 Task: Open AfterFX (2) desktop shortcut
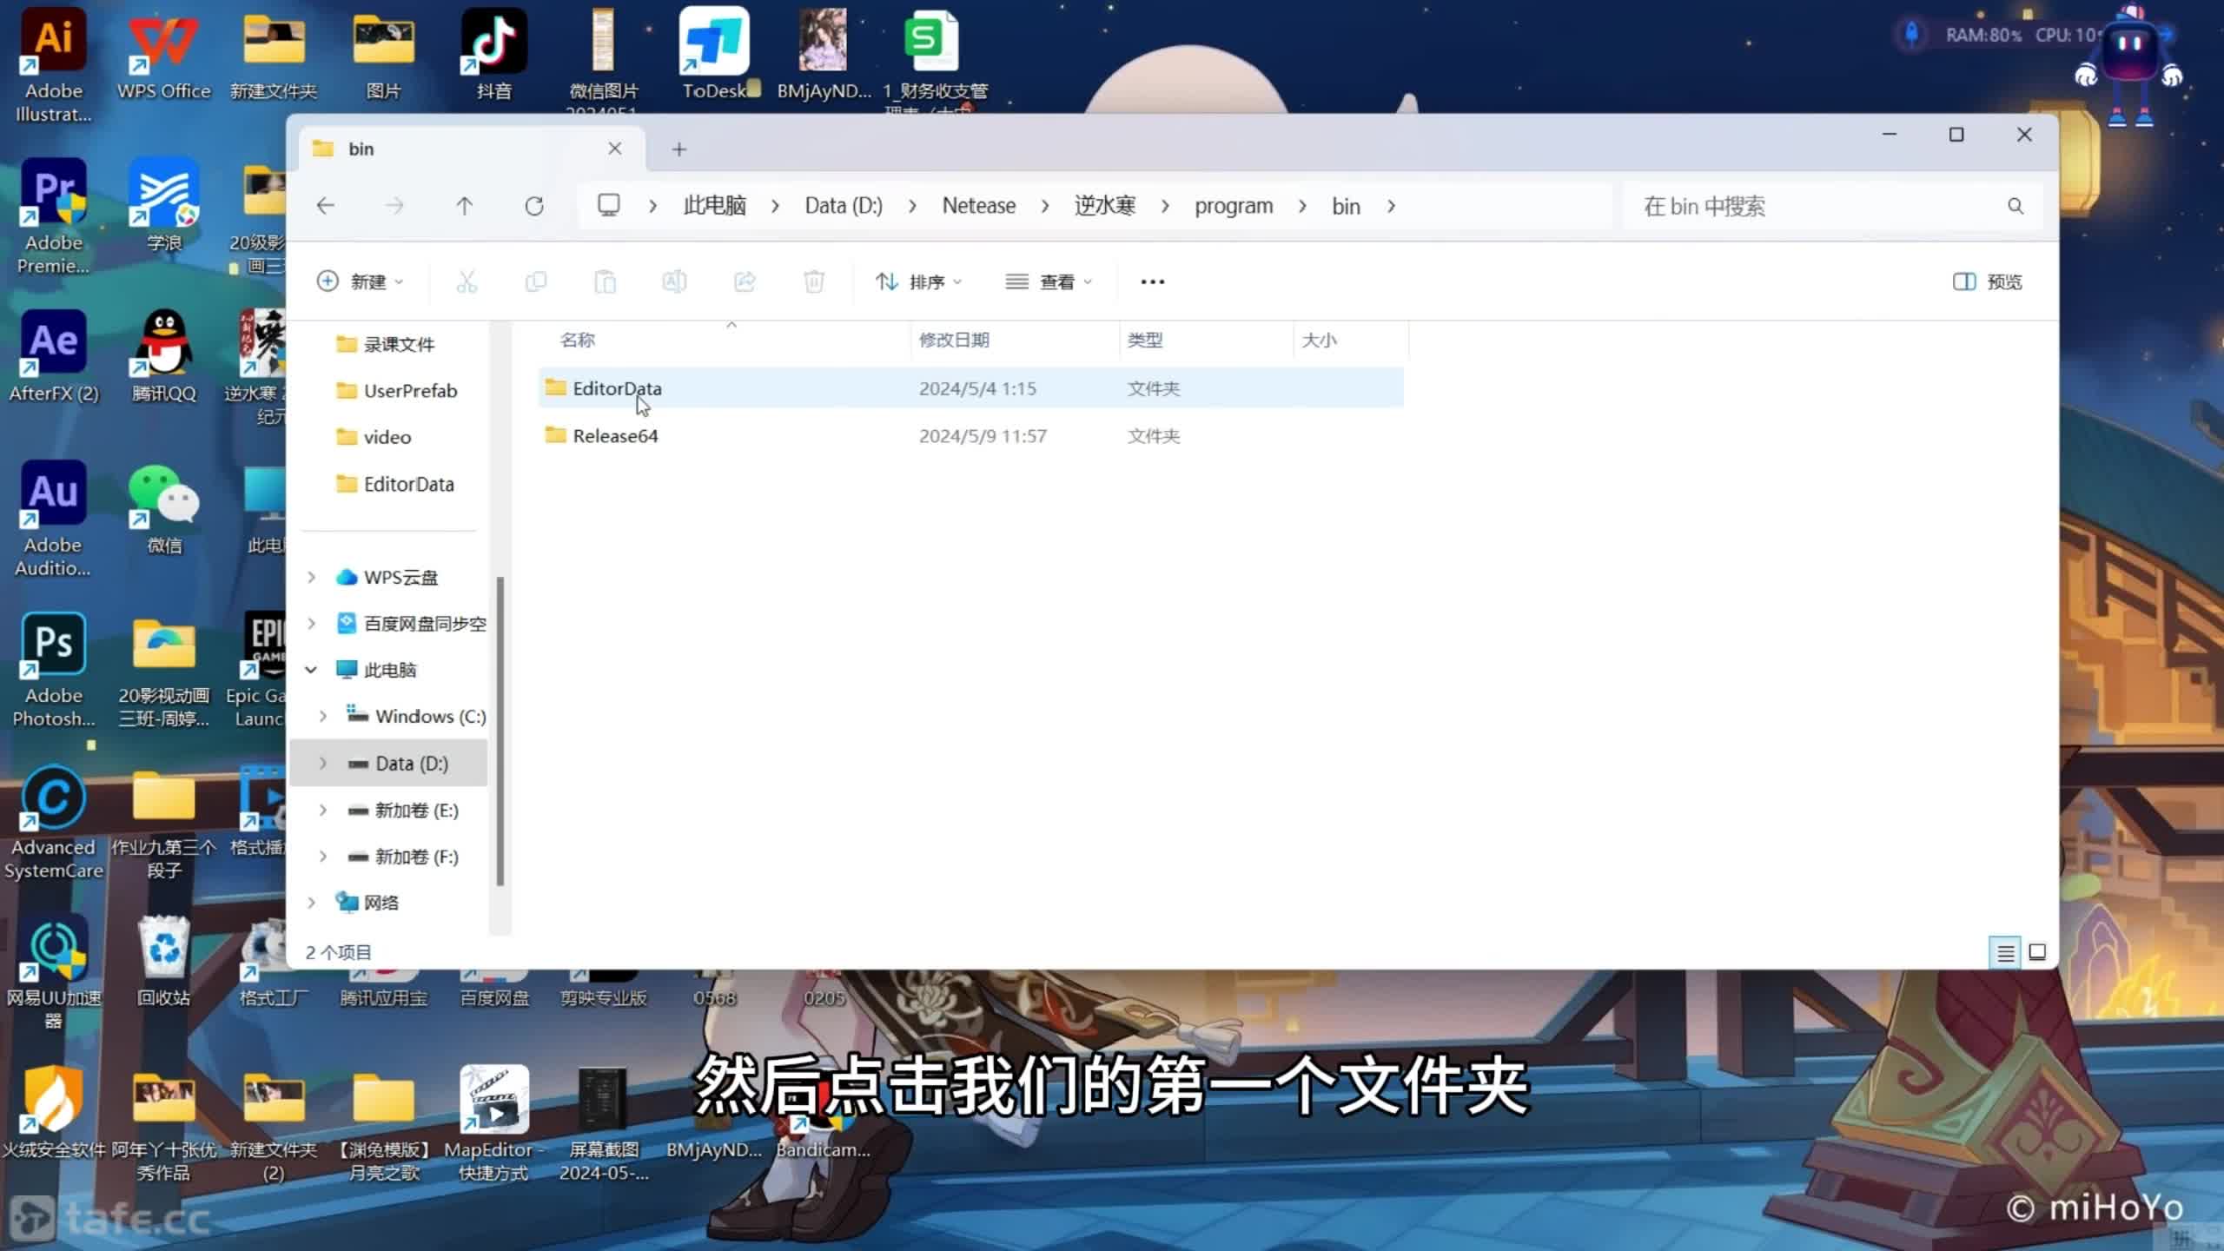click(54, 356)
